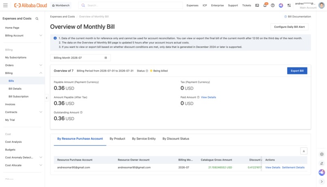This screenshot has width=327, height=187.
Task: Launch the floating AI assistant button
Action: pyautogui.click(x=322, y=172)
